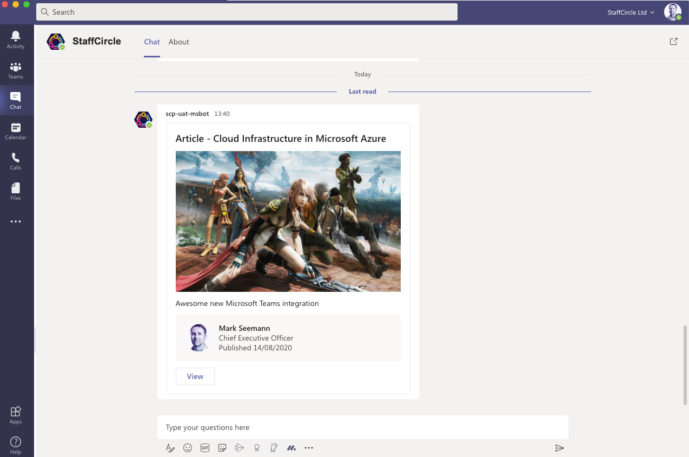The image size is (689, 457).
Task: Click Mark Seemann's author photo
Action: coord(199,338)
